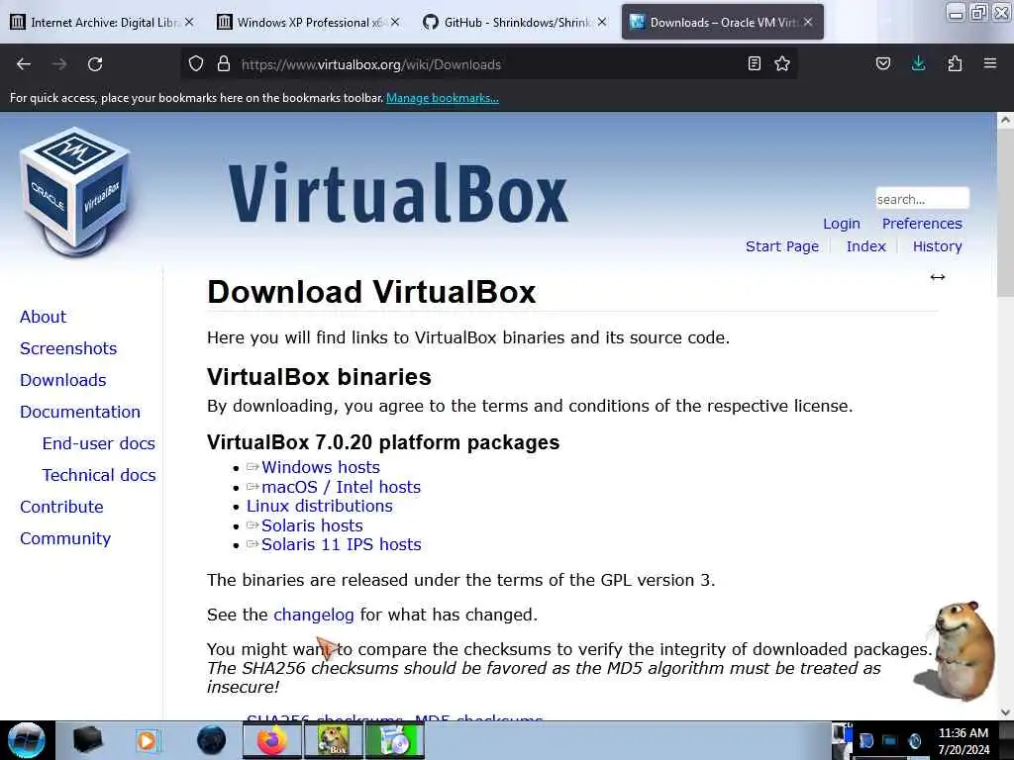Click the page scrollbar down arrow

(x=1005, y=712)
